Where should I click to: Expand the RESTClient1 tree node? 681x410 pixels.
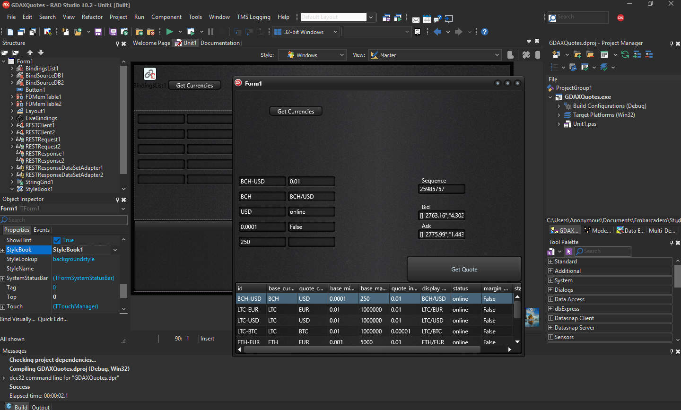tap(12, 125)
